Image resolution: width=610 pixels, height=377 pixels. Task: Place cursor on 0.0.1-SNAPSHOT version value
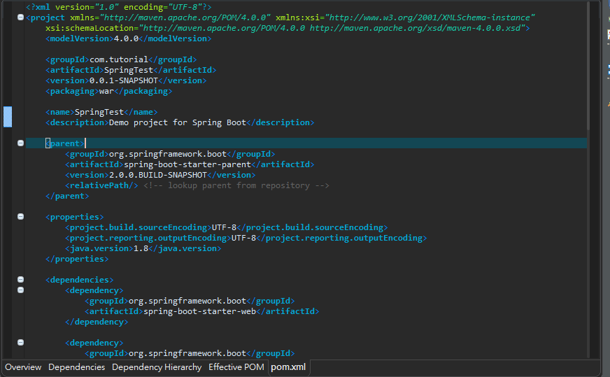pyautogui.click(x=129, y=80)
